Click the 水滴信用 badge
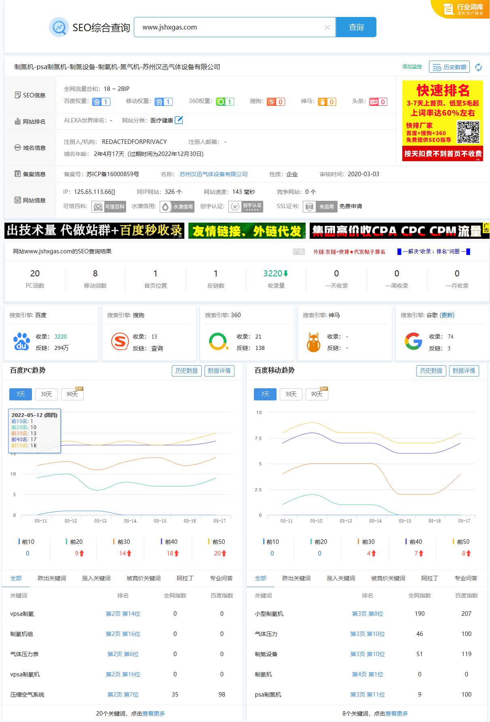 pyautogui.click(x=177, y=206)
